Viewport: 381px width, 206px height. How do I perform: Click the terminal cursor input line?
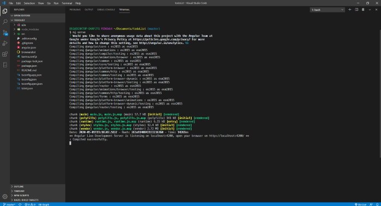70,143
